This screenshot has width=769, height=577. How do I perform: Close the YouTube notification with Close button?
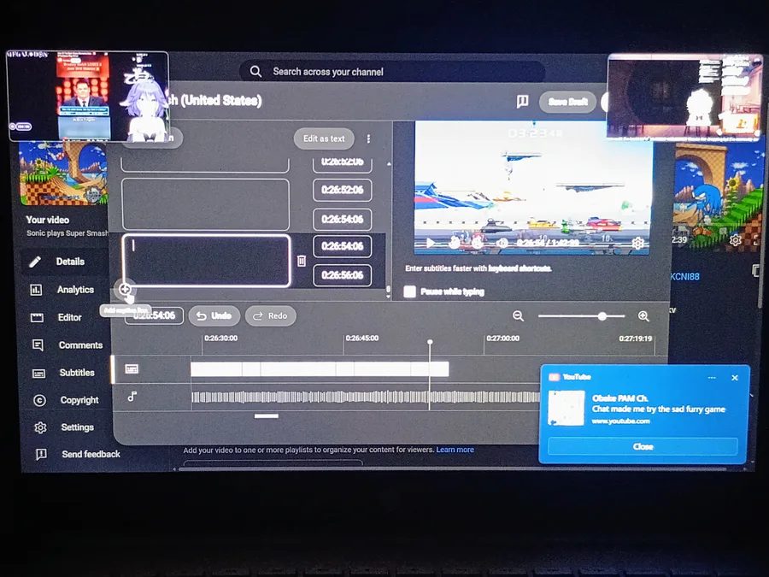643,446
